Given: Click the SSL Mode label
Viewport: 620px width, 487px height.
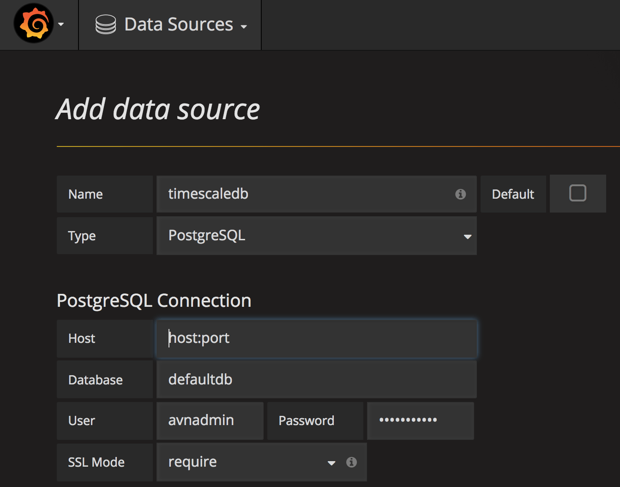Looking at the screenshot, I should point(96,462).
